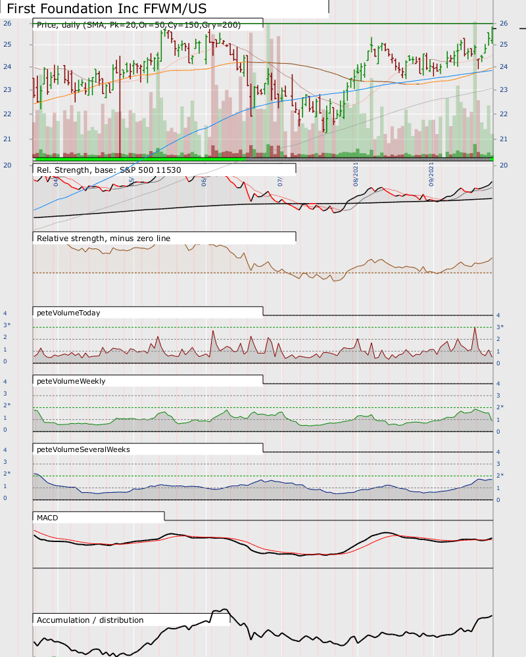This screenshot has height=657, width=526.
Task: Click the peteVolumeWeekly panel label
Action: (71, 381)
